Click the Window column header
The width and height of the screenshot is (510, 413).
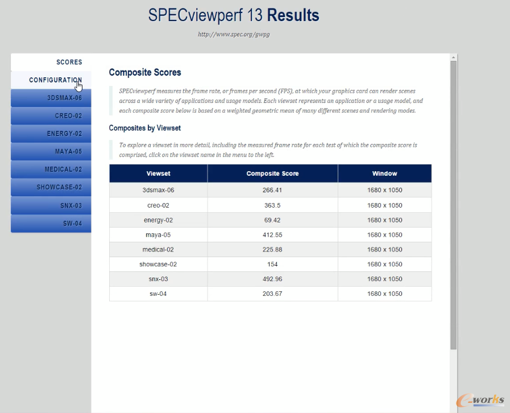coord(385,174)
